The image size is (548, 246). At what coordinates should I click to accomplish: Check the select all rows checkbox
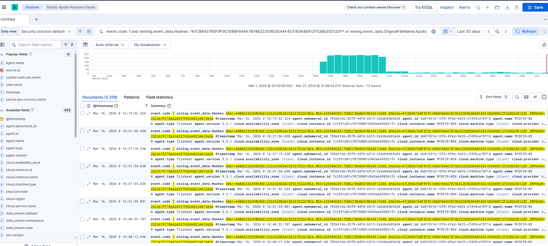point(82,106)
